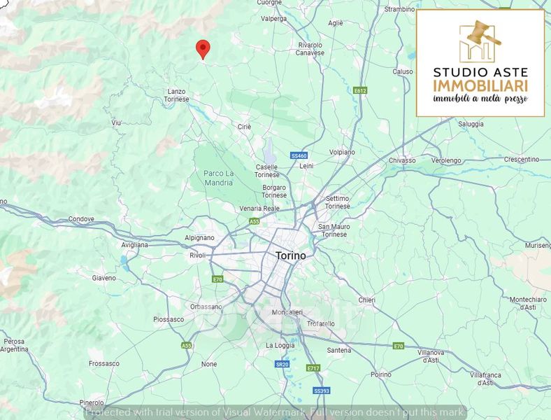The height and width of the screenshot is (420, 551).
Task: Click the Villanova d'Asti label
Action: pos(431,356)
